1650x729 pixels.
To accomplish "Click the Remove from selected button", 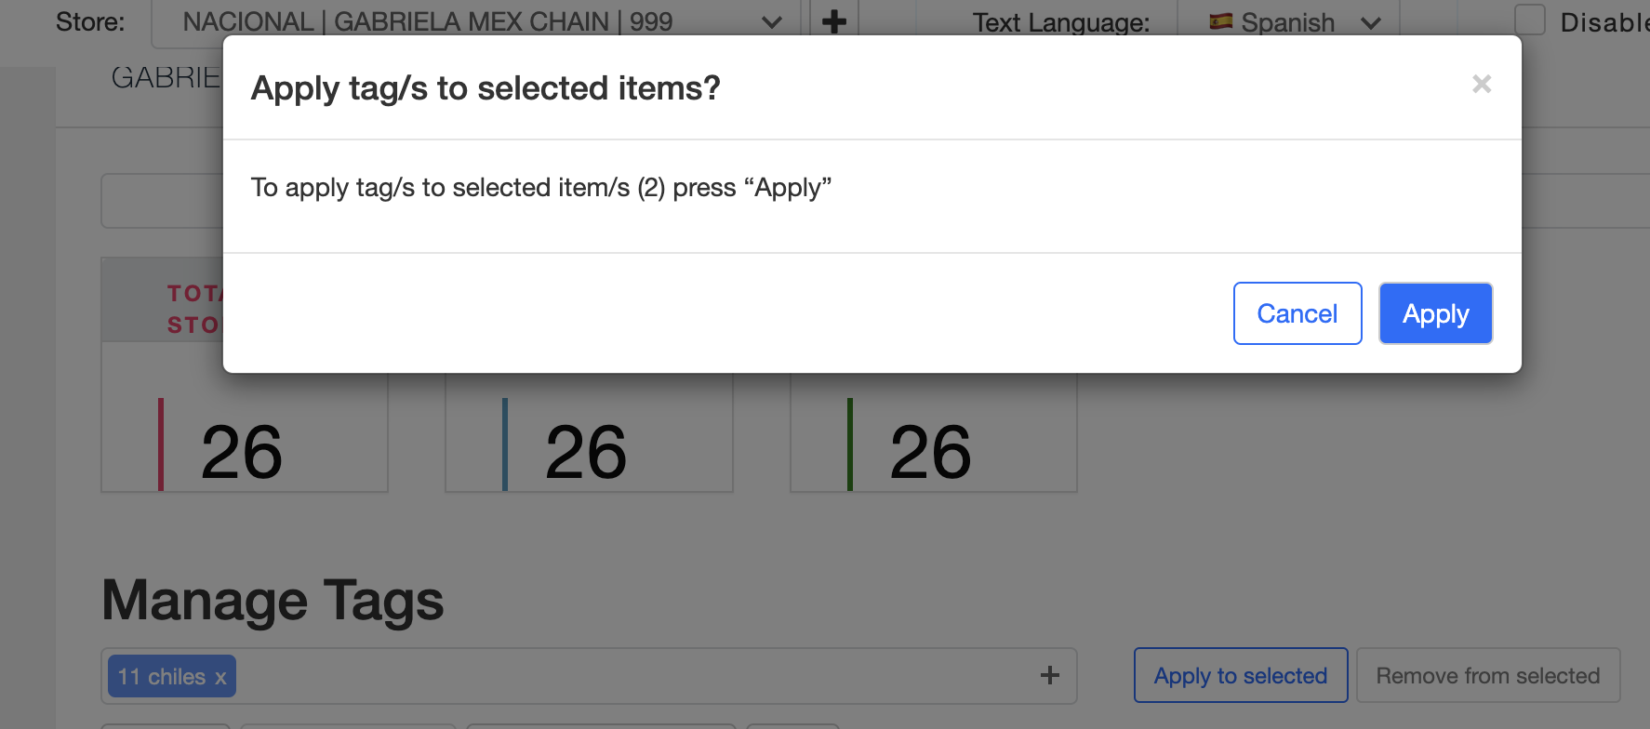I will click(x=1488, y=675).
